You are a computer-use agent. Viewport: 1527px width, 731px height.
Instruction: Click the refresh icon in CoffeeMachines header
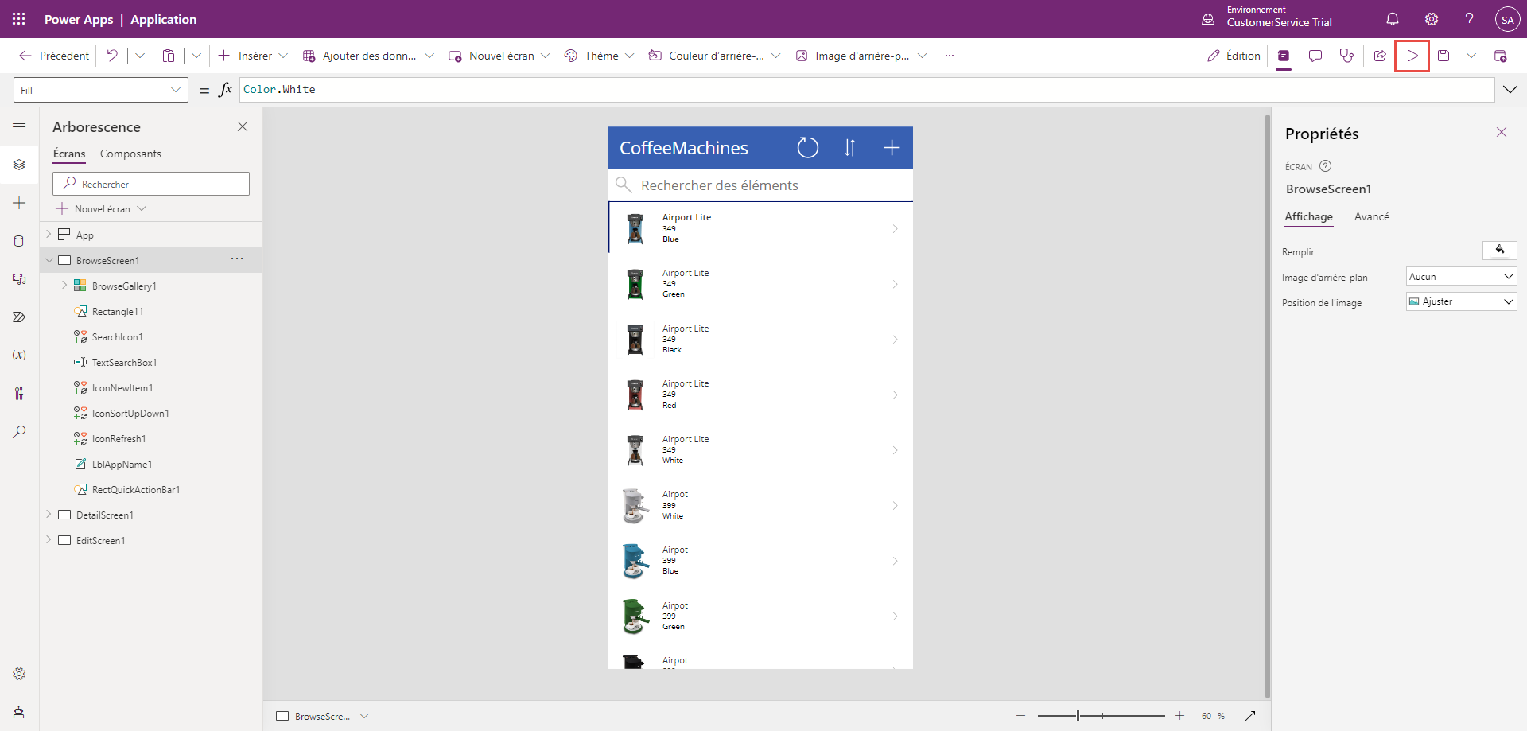(x=807, y=148)
